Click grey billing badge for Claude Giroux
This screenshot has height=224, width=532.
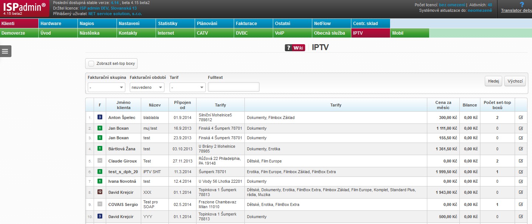[x=100, y=161]
